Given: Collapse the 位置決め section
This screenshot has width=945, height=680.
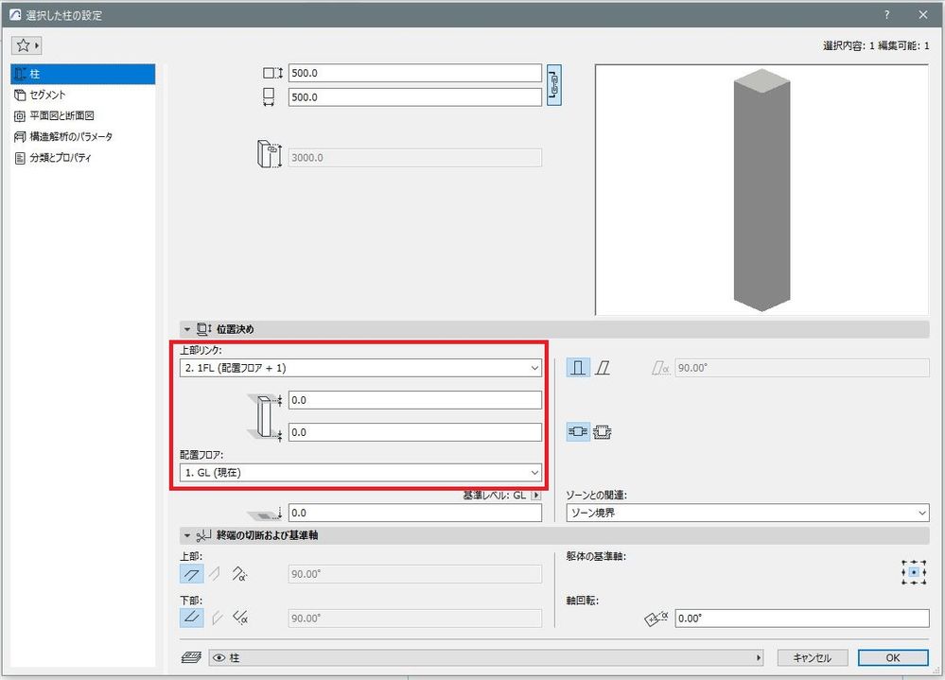Looking at the screenshot, I should pos(187,329).
